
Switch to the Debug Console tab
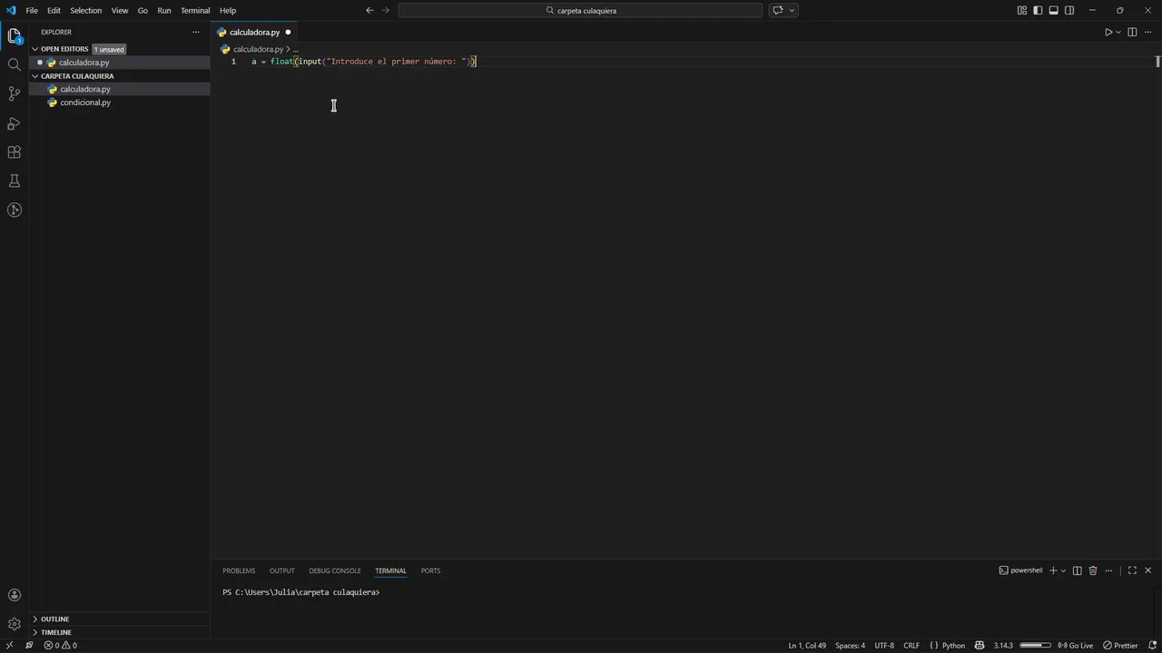pos(335,570)
